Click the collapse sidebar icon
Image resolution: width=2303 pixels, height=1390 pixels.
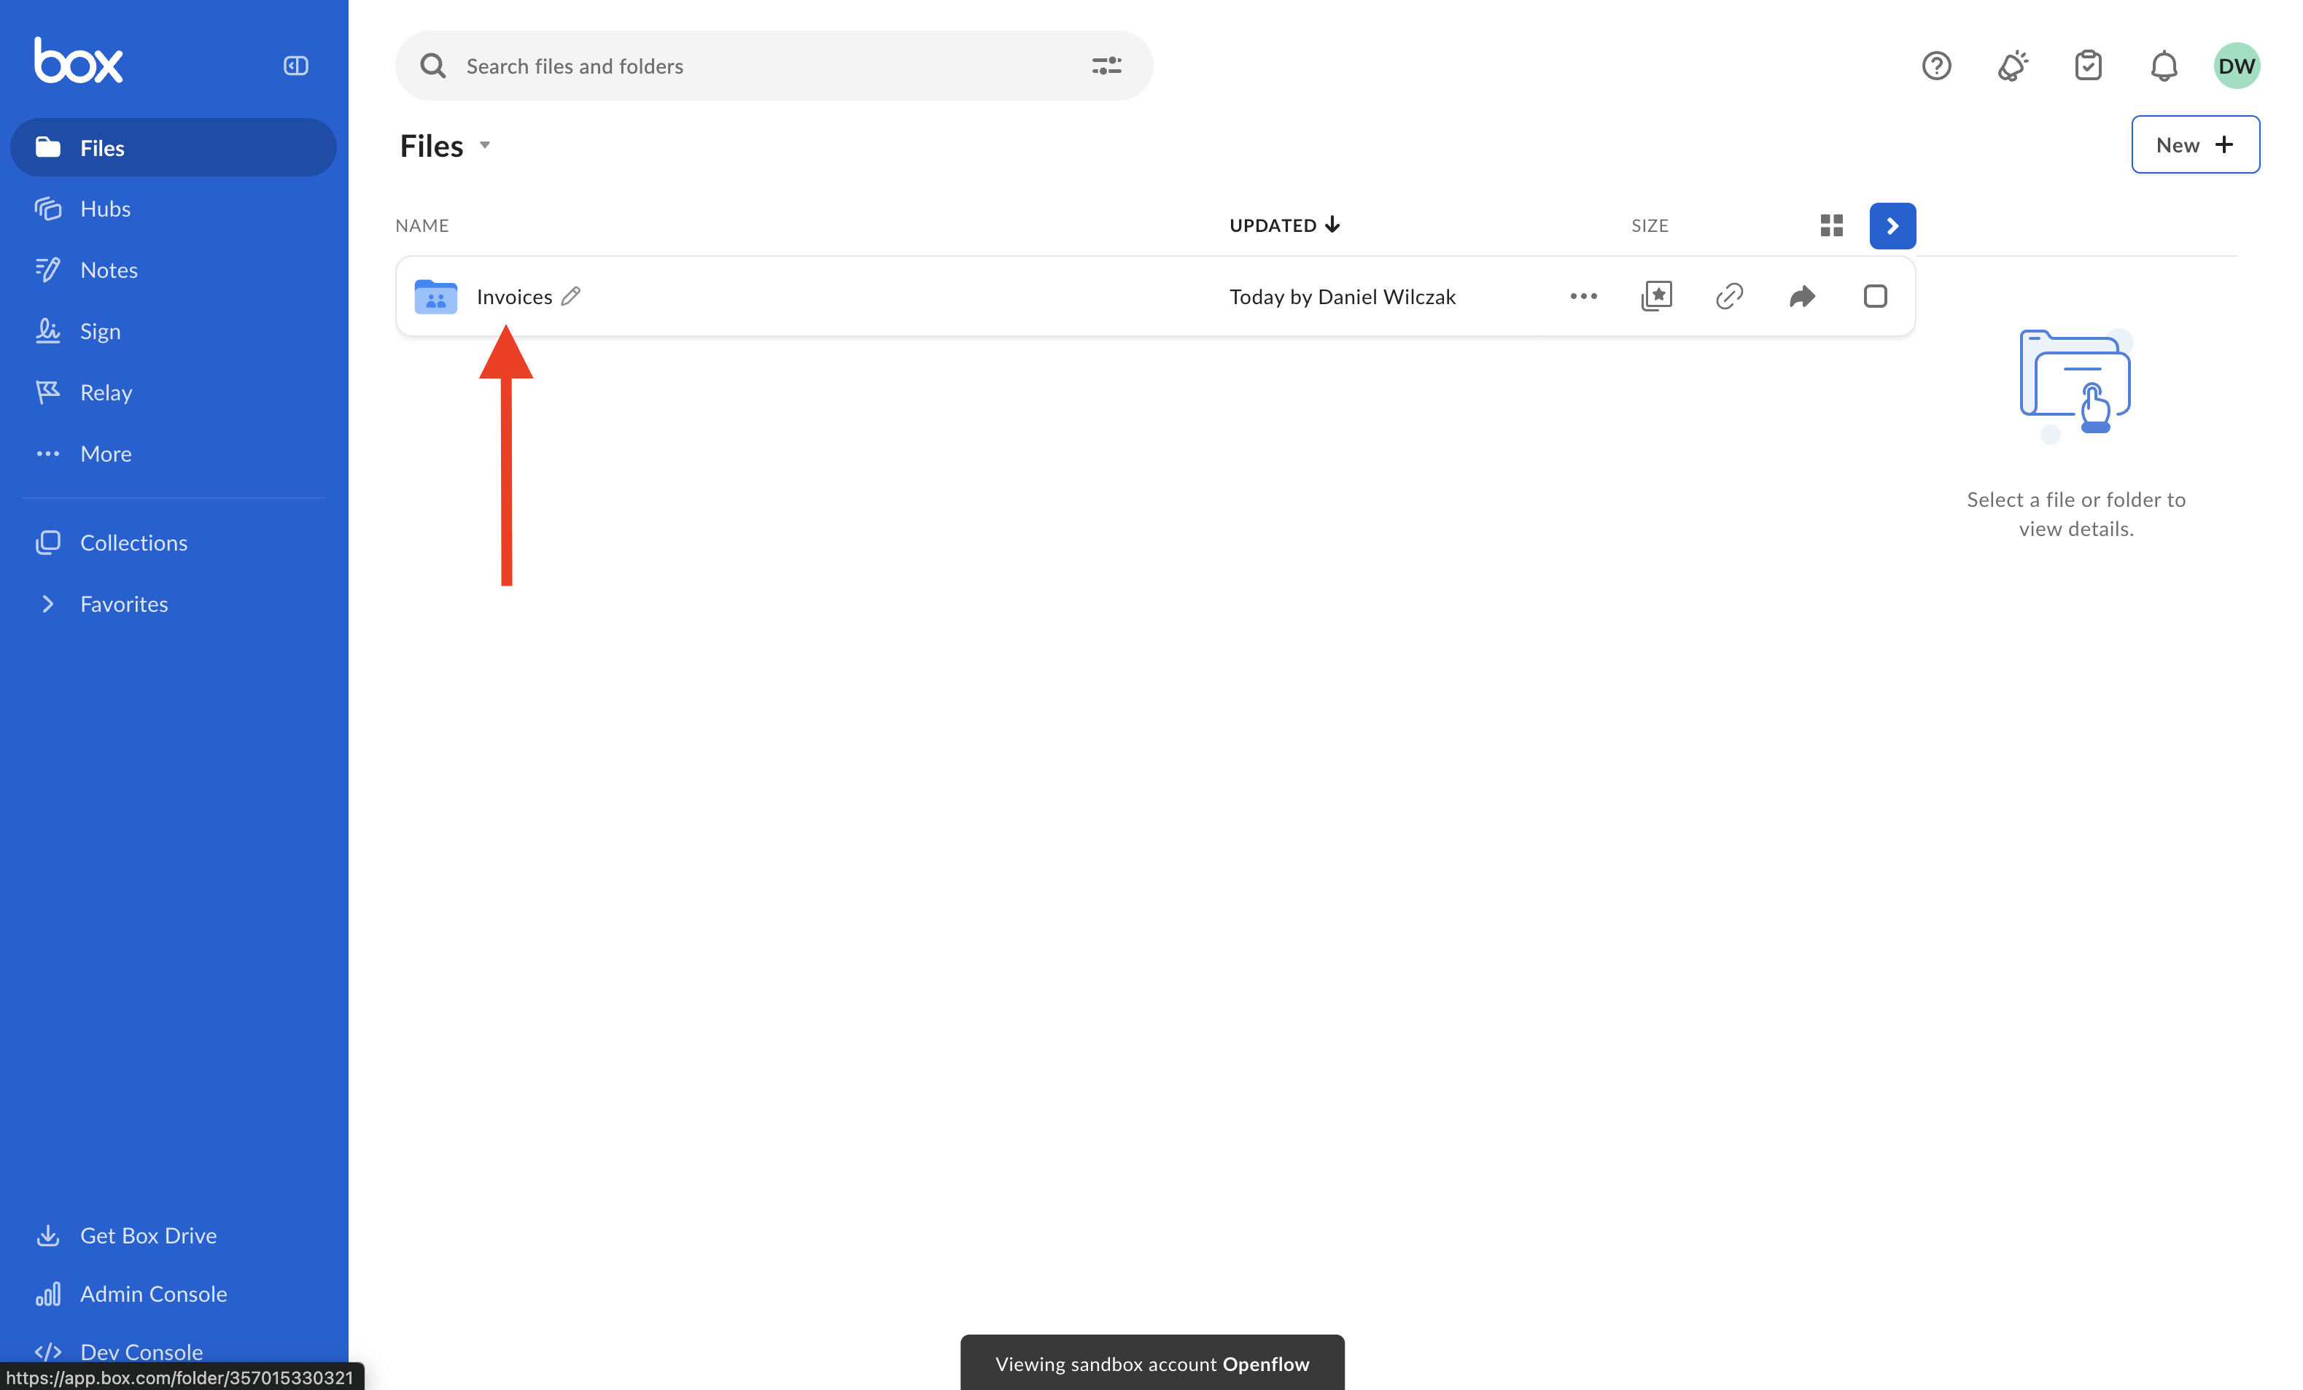295,66
